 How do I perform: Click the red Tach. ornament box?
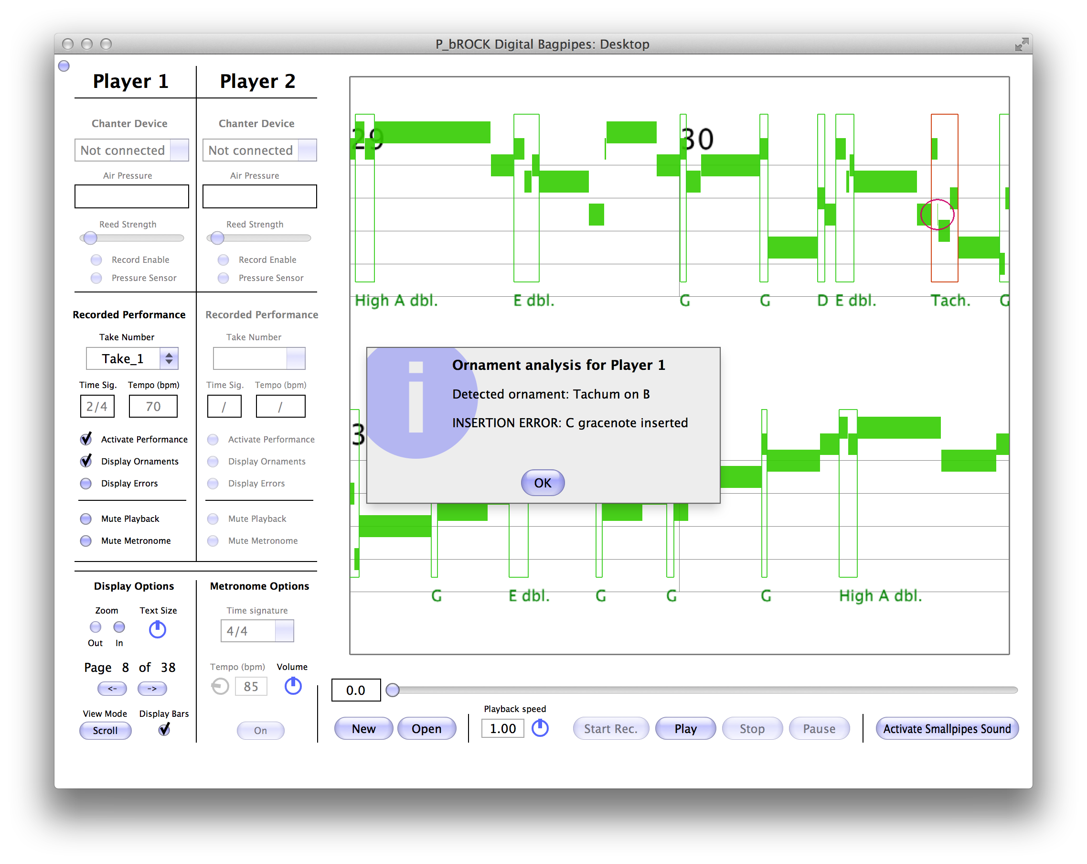point(944,198)
